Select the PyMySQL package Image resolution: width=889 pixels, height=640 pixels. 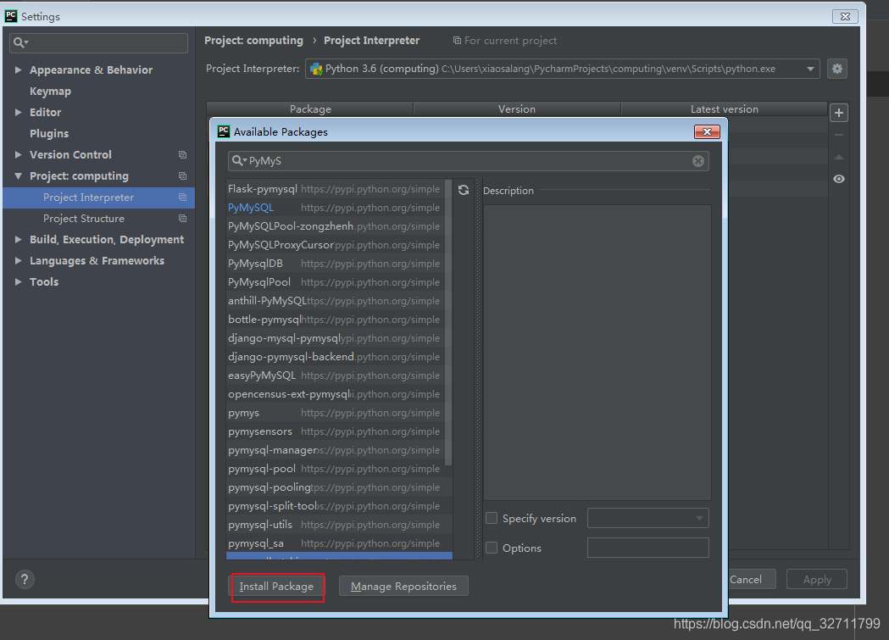point(335,208)
